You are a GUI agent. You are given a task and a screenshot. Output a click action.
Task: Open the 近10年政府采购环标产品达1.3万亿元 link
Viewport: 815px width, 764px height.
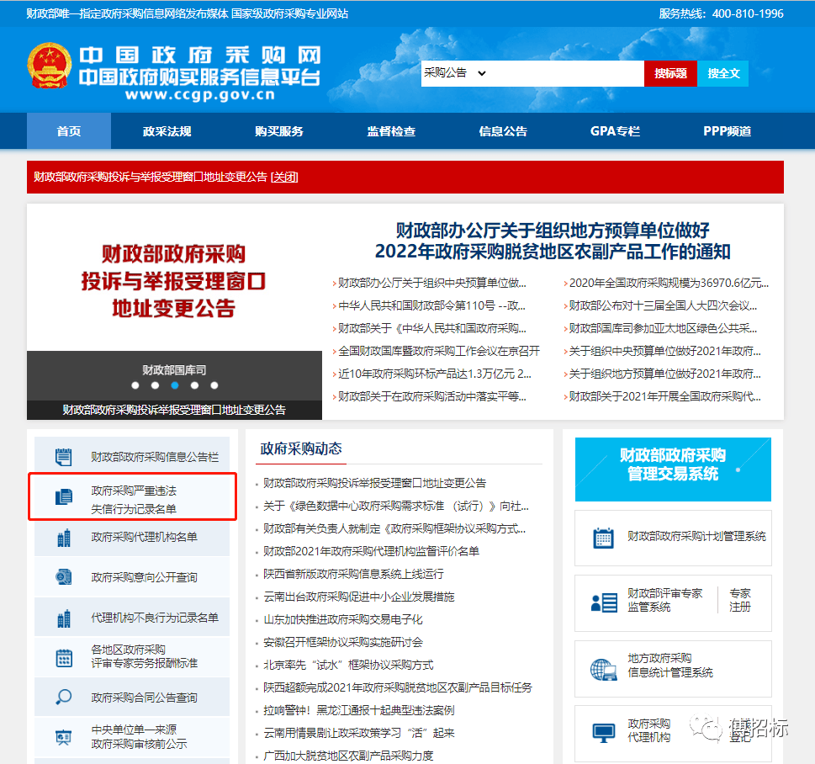(x=435, y=374)
